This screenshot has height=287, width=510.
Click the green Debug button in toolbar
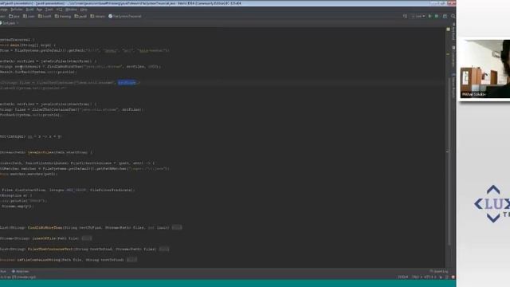point(437,16)
